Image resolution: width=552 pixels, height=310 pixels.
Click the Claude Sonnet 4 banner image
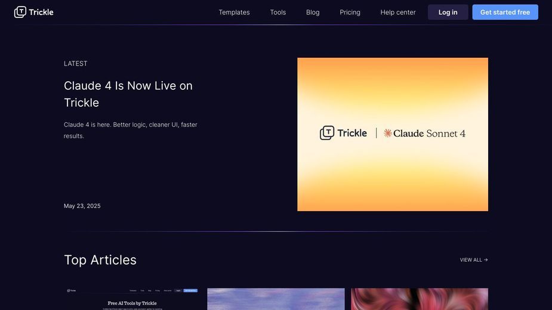tap(393, 134)
